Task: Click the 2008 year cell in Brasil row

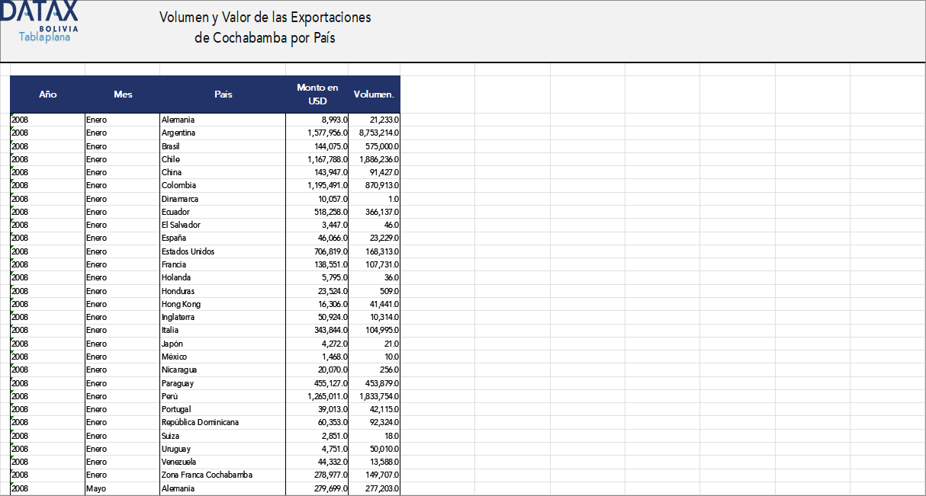Action: point(47,146)
